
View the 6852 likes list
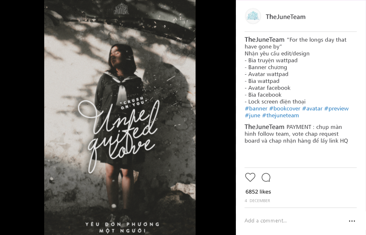point(258,192)
